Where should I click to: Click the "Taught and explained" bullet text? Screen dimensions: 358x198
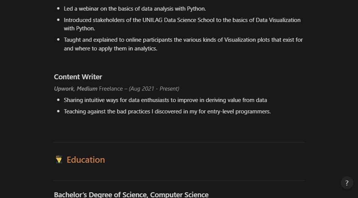coord(183,40)
